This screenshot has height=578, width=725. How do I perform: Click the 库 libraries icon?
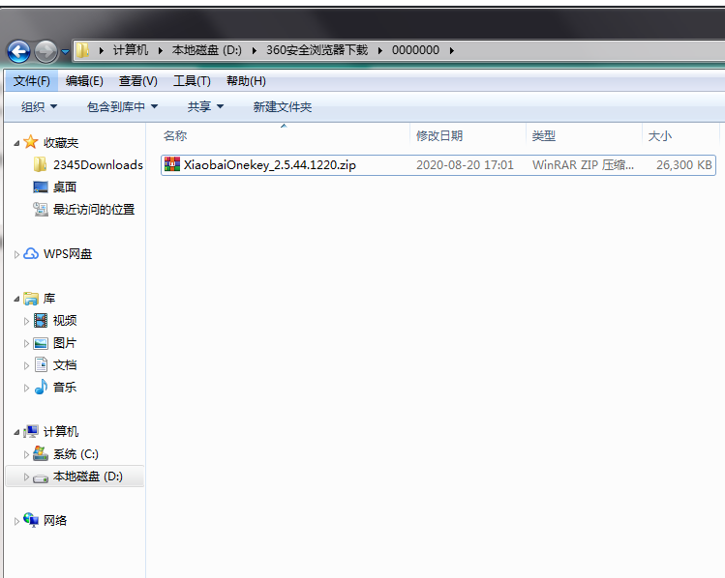coord(31,299)
